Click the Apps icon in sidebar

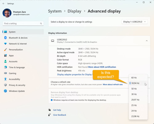pos(6,55)
